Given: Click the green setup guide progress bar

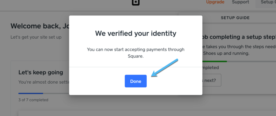Looking at the screenshot, I should (x=215, y=62).
